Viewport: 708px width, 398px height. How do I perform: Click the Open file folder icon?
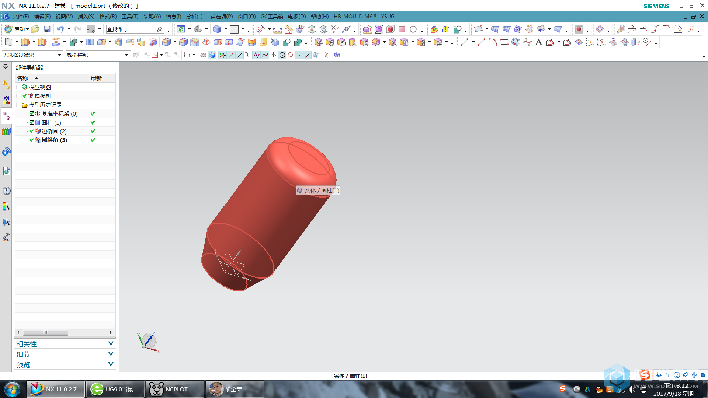35,29
